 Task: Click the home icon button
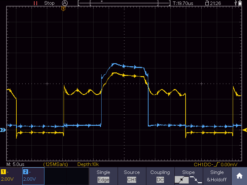click(239, 176)
